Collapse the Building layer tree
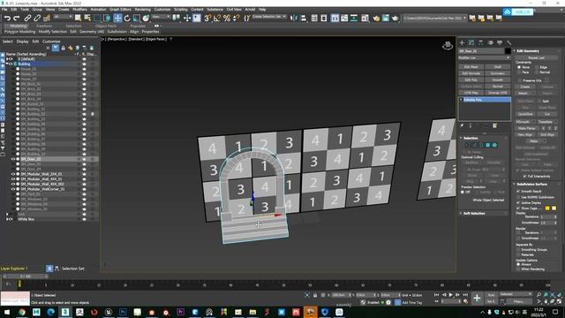 tap(7, 64)
